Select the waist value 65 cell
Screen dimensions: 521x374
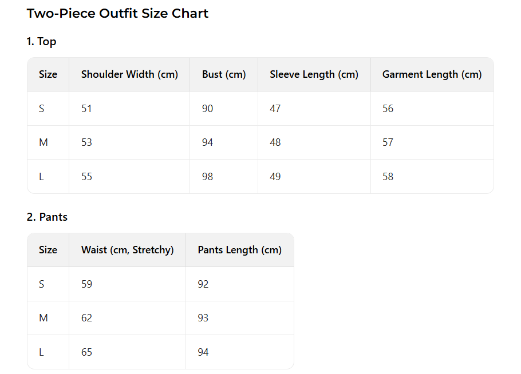[x=86, y=352]
